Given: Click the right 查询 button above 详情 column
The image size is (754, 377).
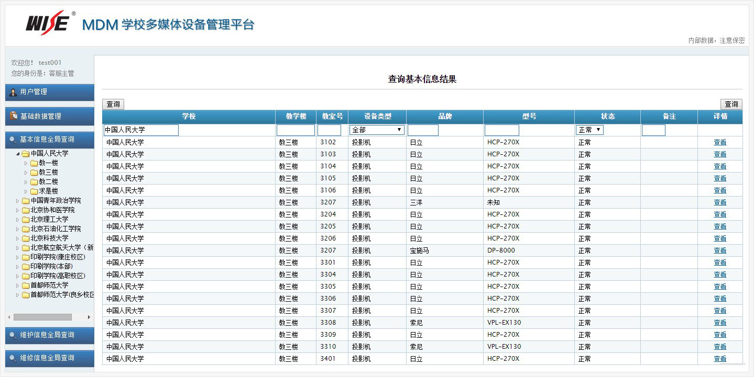Looking at the screenshot, I should click(x=731, y=104).
